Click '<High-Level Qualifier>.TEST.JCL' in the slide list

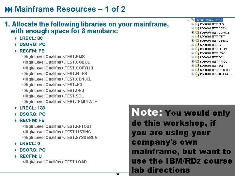(x=53, y=84)
